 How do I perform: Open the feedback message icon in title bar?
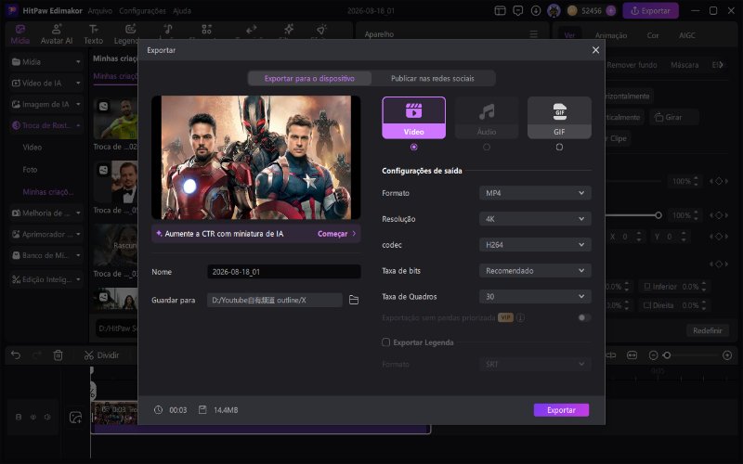point(518,10)
